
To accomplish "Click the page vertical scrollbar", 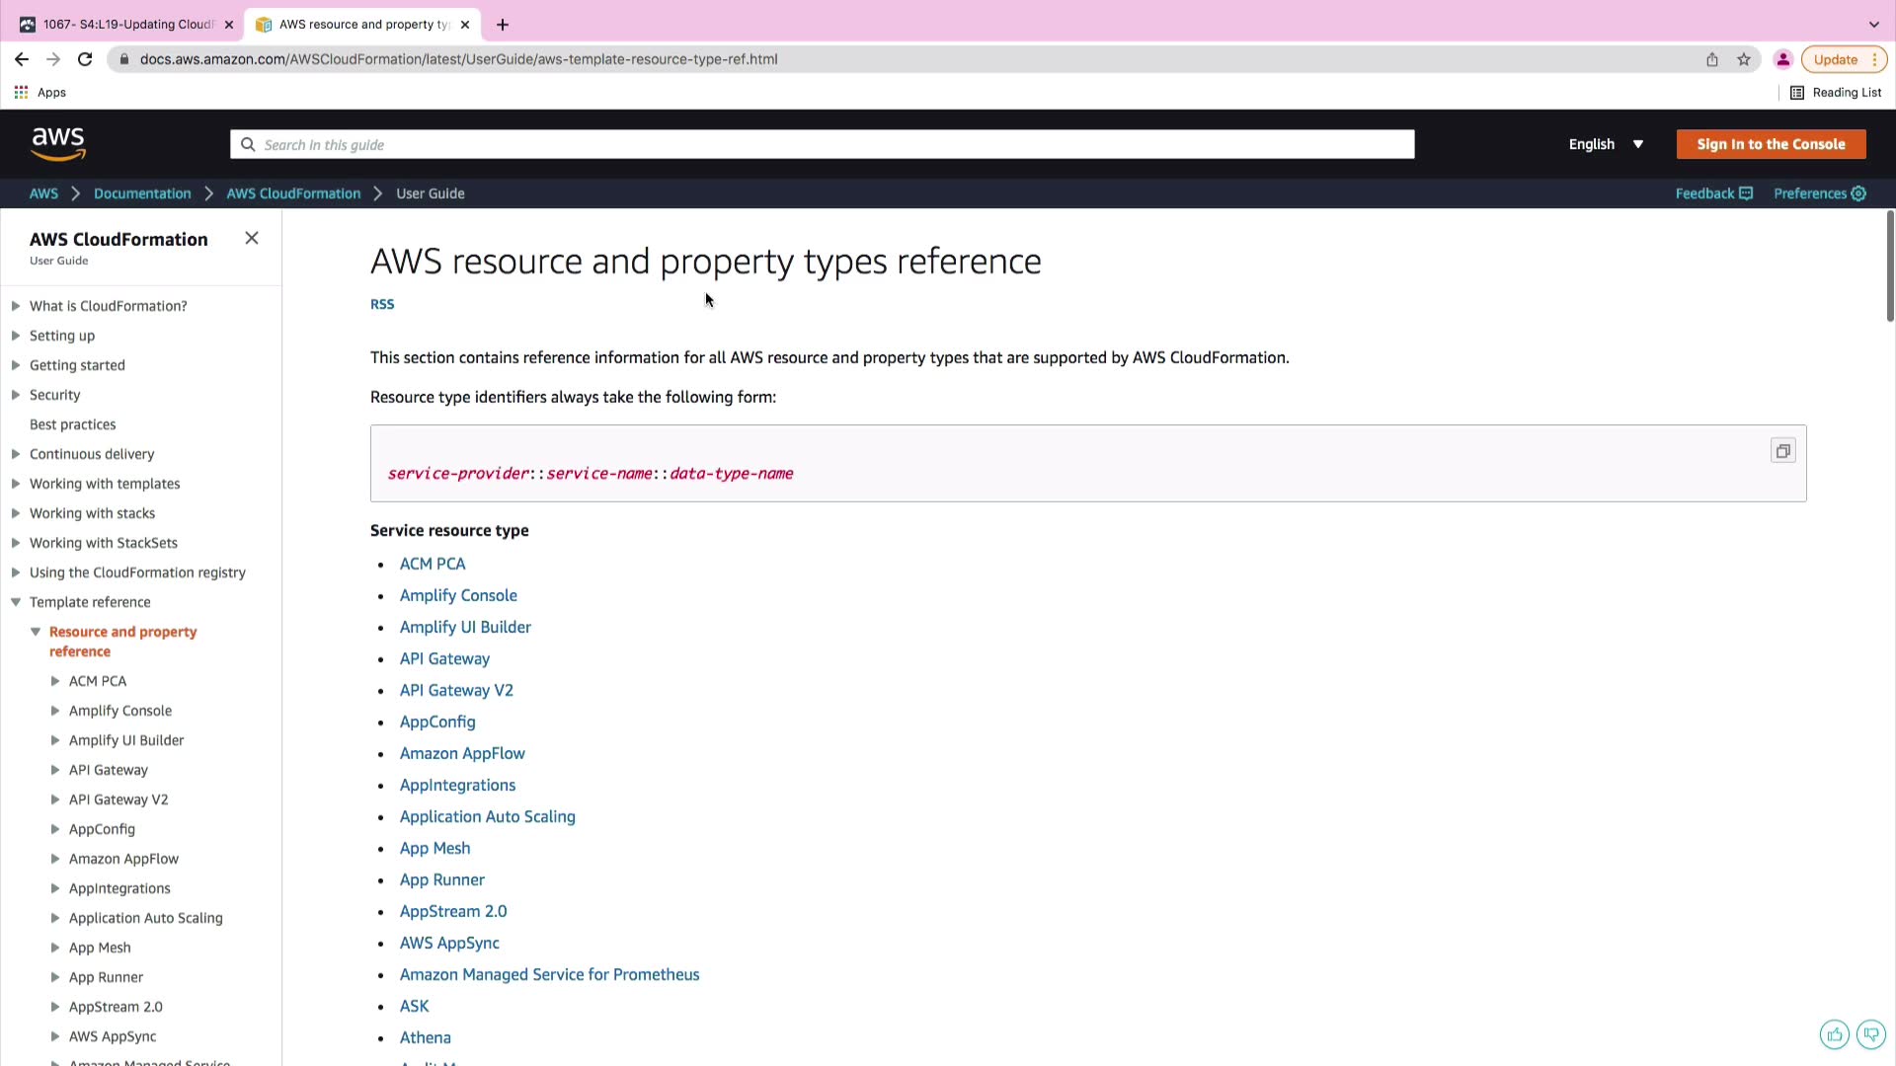I will [1890, 266].
